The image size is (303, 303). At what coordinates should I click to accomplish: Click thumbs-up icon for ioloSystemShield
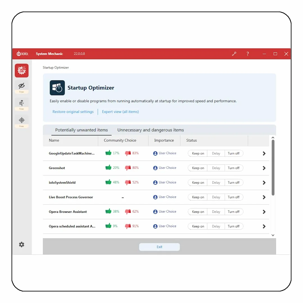108,182
